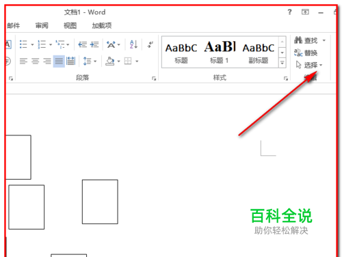The image size is (342, 257).
Task: Select the rectangle shape in document center
Action: tap(100, 202)
